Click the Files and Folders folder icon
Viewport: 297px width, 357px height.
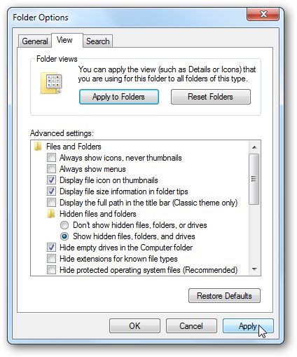pyautogui.click(x=38, y=147)
